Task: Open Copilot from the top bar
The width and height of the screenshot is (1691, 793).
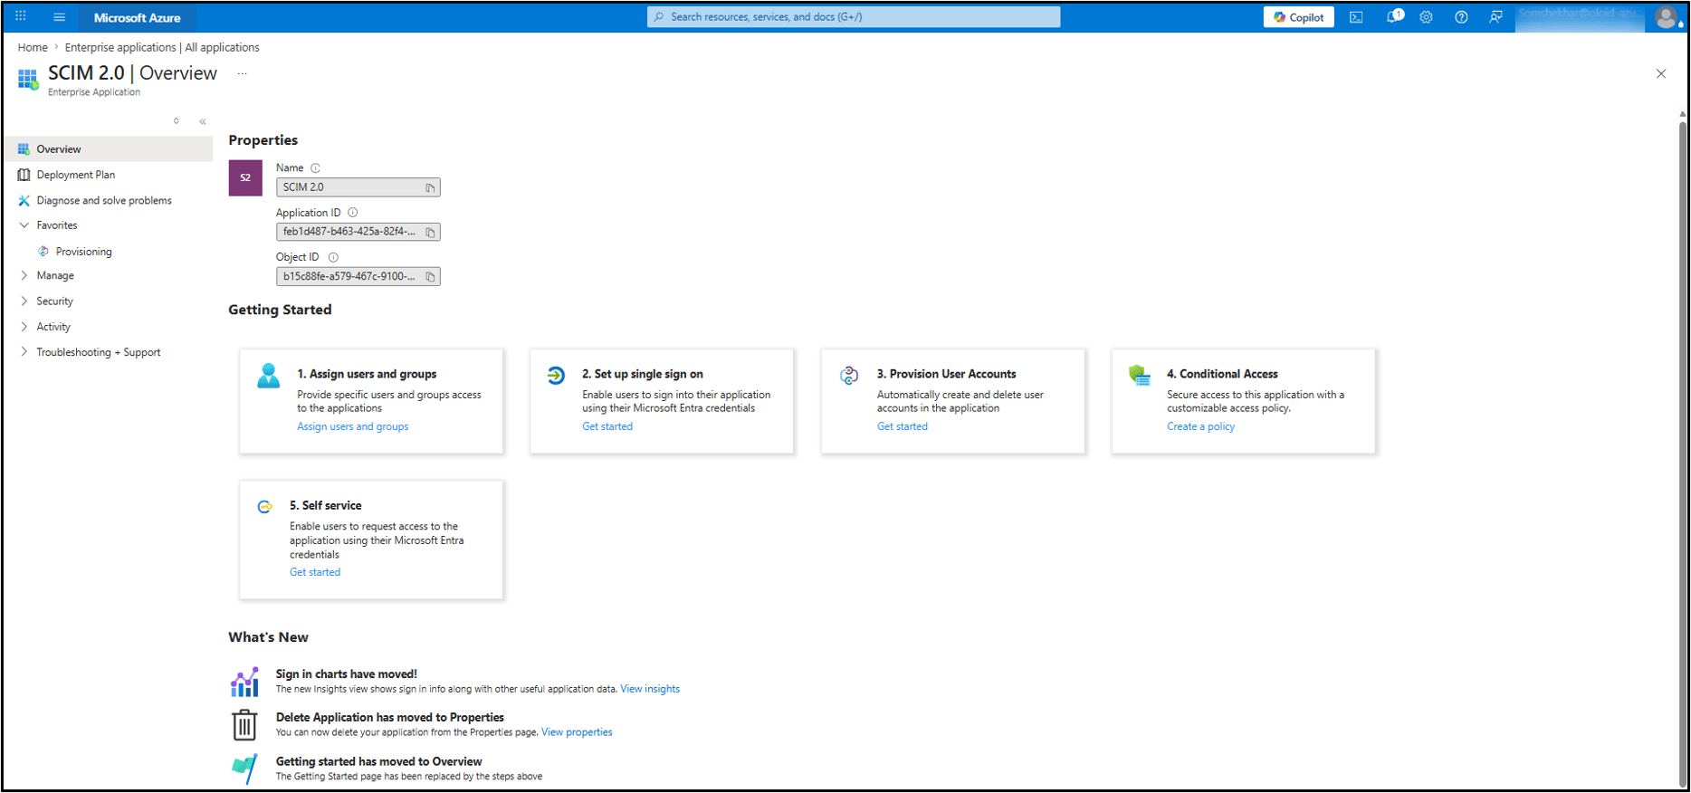Action: pyautogui.click(x=1298, y=17)
